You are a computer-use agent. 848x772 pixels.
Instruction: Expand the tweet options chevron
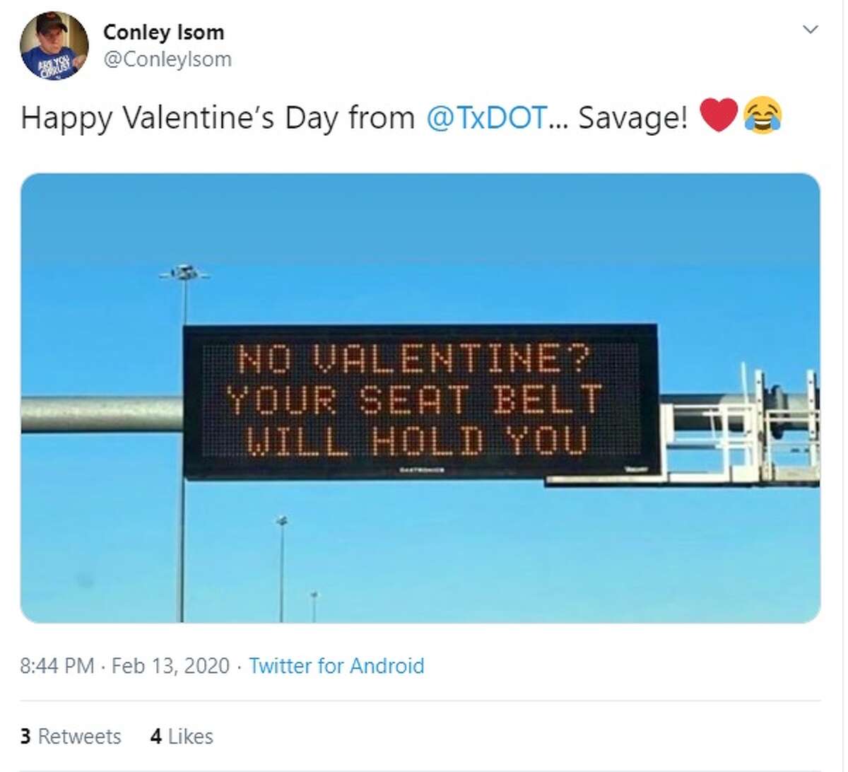click(x=811, y=28)
